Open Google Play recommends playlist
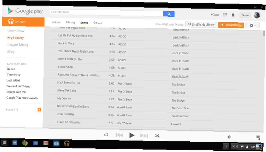The width and height of the screenshot is (266, 152). point(22,98)
